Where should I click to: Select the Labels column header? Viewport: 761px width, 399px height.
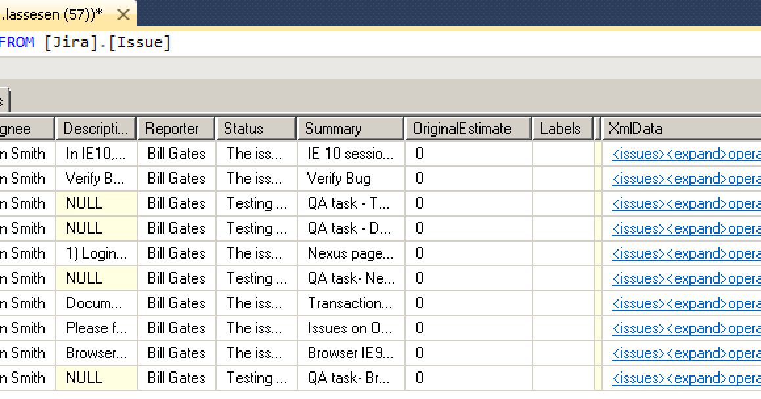(x=562, y=128)
